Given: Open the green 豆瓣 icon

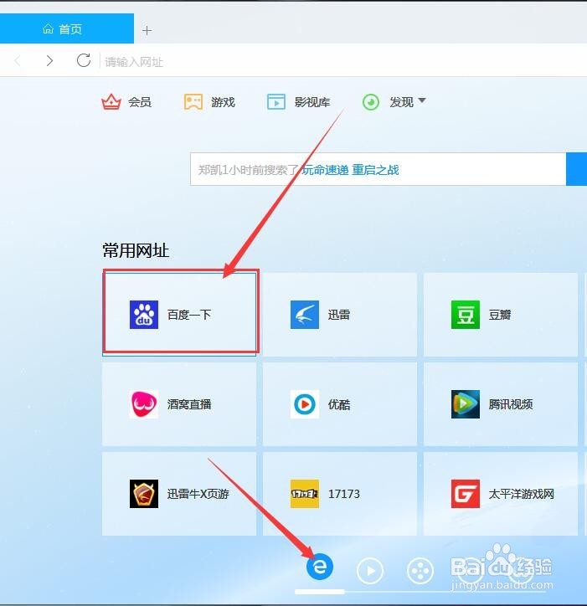Looking at the screenshot, I should pyautogui.click(x=466, y=315).
